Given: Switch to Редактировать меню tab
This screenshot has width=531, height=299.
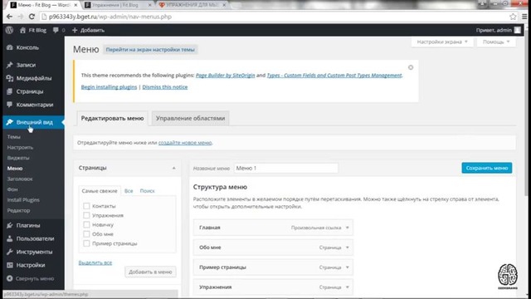Looking at the screenshot, I should pos(113,118).
